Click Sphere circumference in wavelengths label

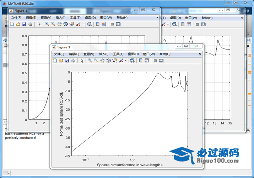click(130, 165)
